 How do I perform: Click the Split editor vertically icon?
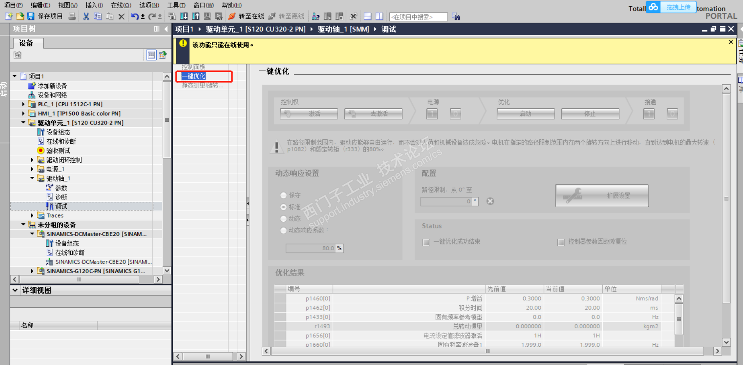(x=379, y=16)
